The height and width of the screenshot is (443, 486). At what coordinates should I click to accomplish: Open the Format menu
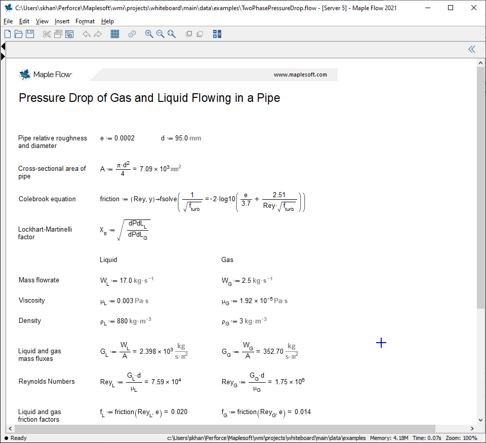[85, 21]
